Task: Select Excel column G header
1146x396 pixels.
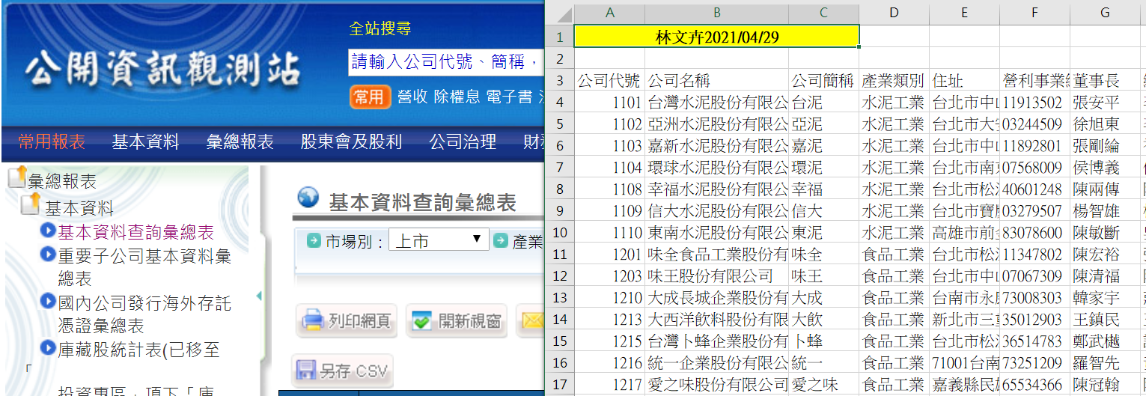Action: [1105, 13]
